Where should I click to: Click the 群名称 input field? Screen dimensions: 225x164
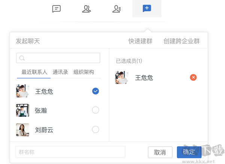[x=70, y=152]
